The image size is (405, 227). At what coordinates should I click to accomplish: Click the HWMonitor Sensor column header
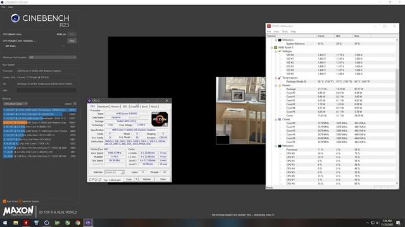click(x=291, y=36)
